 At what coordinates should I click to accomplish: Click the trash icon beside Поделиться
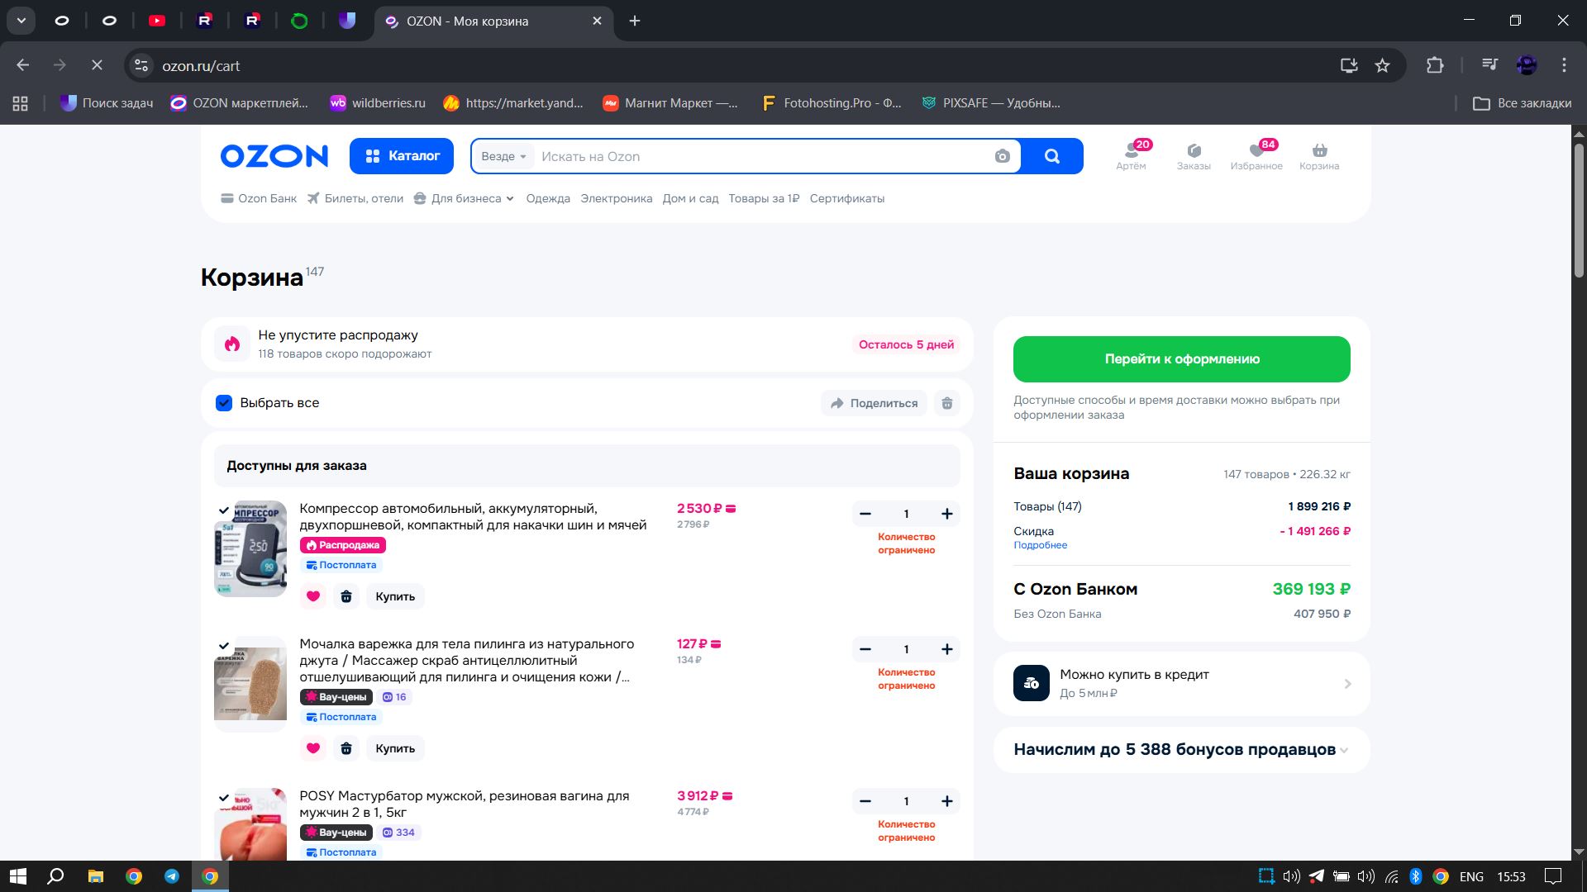click(947, 403)
